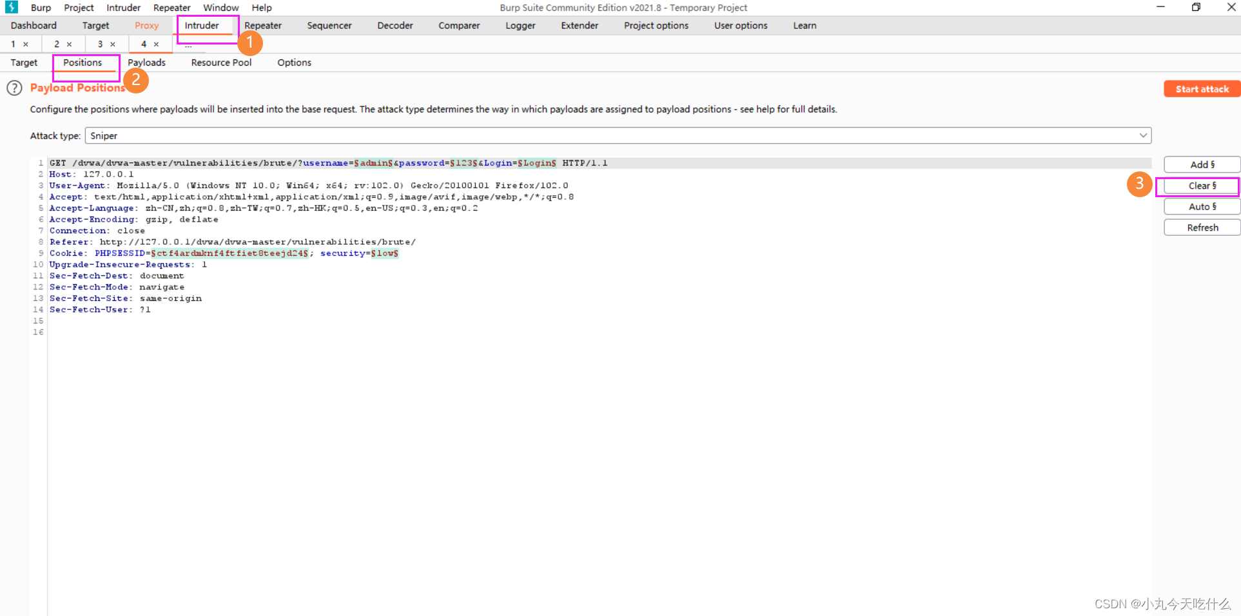Open the Intruder Options sub-tab
This screenshot has height=616, width=1241.
(294, 63)
